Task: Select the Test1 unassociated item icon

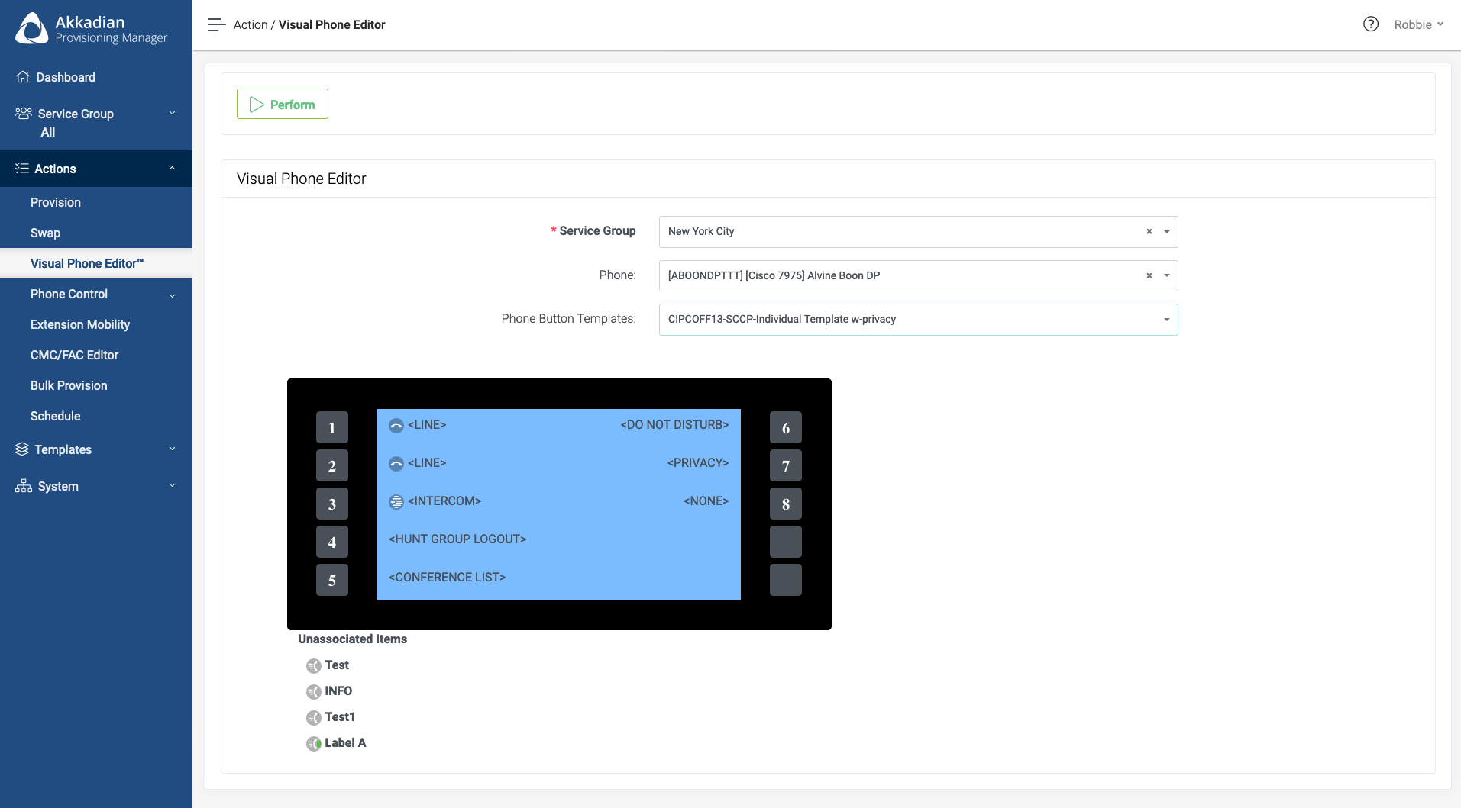Action: pyautogui.click(x=314, y=718)
